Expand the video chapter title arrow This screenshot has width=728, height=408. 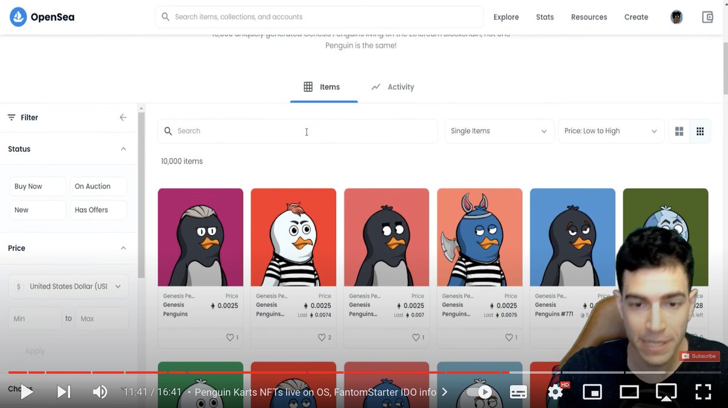[x=445, y=392]
